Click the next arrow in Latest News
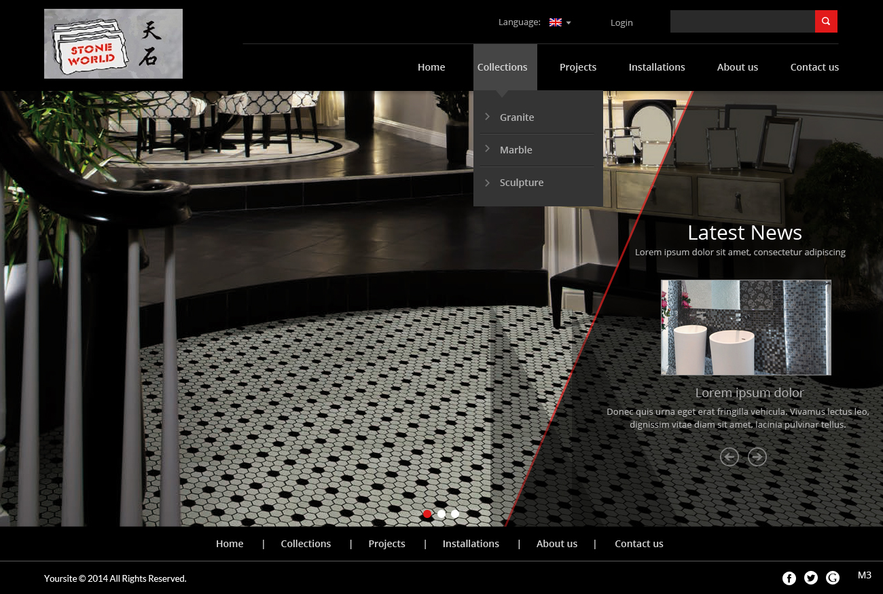The image size is (883, 594). [757, 457]
